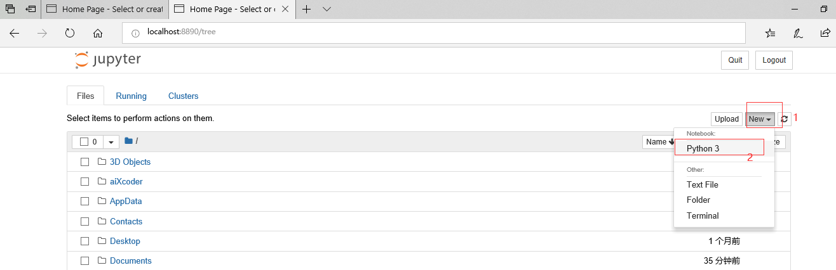The image size is (836, 270).
Task: Select the Documents folder checkbox
Action: tap(84, 260)
